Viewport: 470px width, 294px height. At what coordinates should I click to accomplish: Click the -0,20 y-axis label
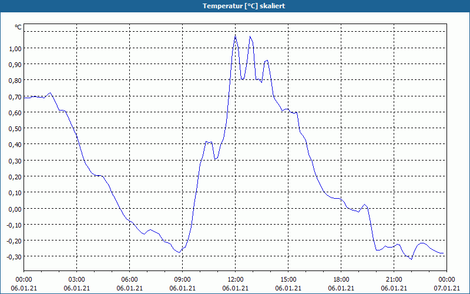click(14, 240)
